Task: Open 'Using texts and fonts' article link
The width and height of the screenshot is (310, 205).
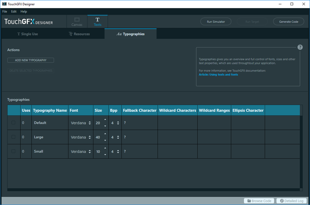Action: coord(218,75)
